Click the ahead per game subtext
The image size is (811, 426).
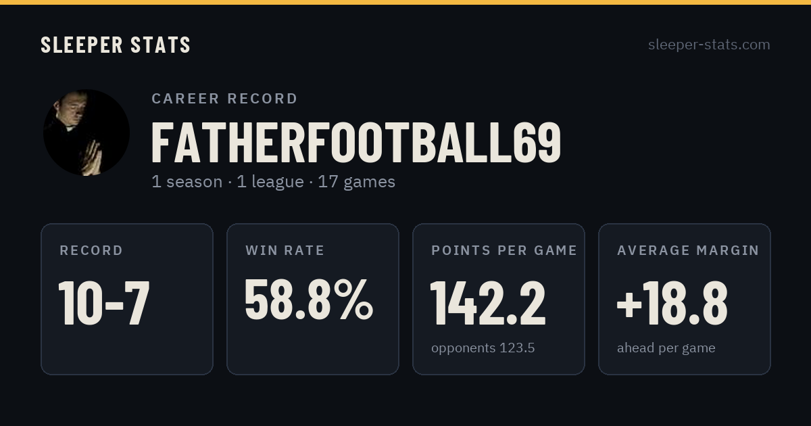click(x=666, y=348)
